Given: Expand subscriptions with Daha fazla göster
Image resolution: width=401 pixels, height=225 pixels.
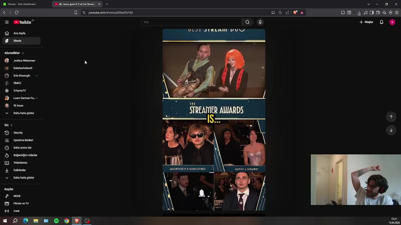Looking at the screenshot, I should point(21,113).
